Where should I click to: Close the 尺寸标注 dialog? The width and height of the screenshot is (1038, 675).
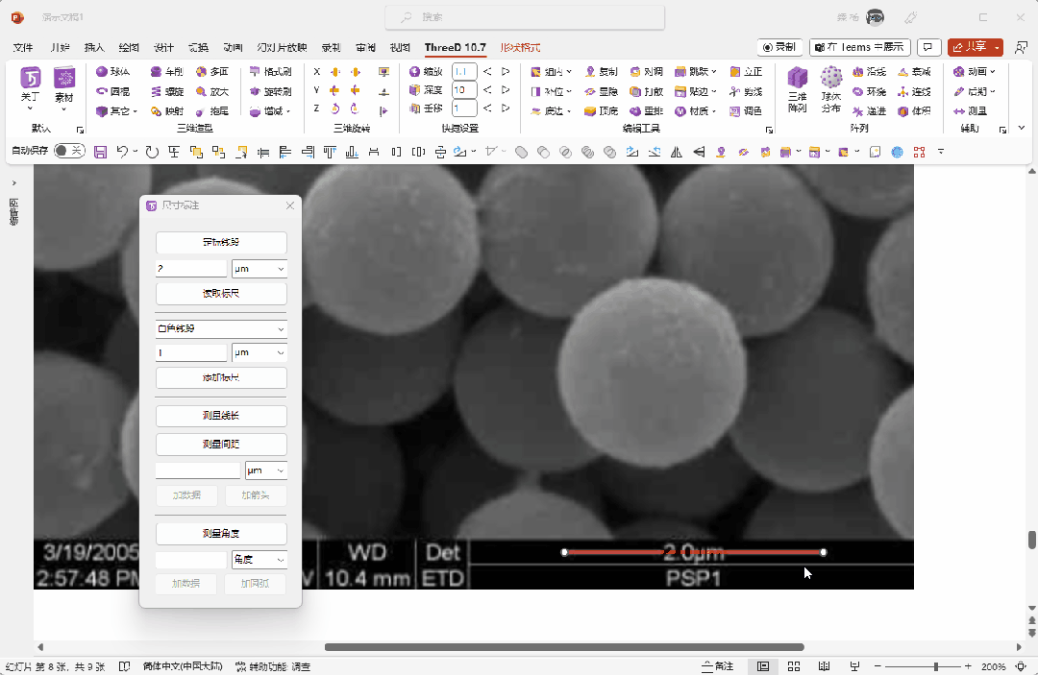tap(290, 205)
